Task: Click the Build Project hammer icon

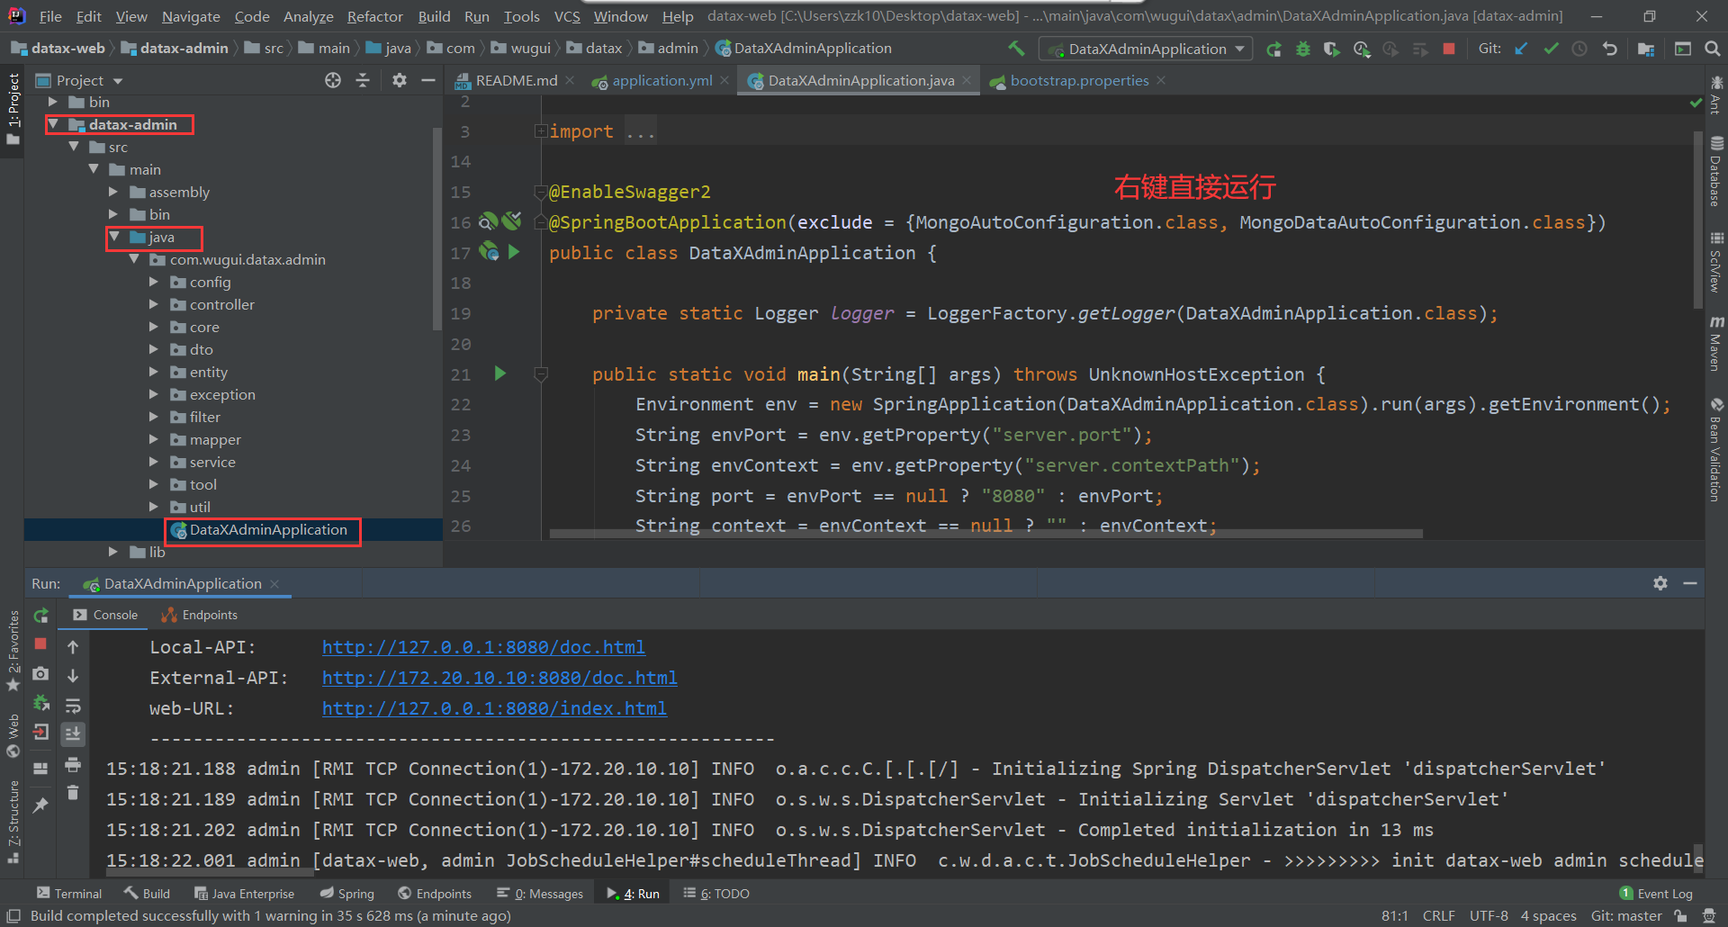Action: pyautogui.click(x=1016, y=49)
